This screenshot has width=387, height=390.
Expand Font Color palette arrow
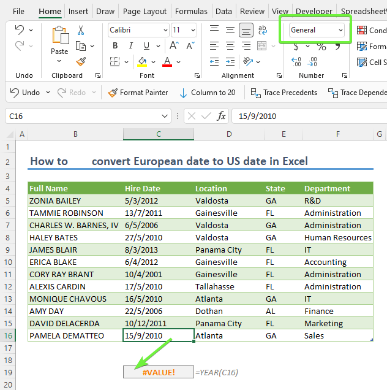click(178, 62)
